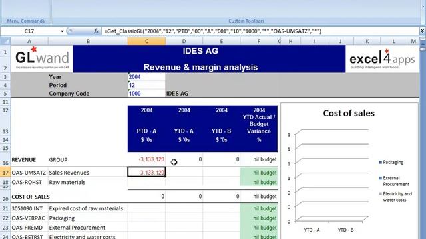Select the Revenue group PTD value -3,133,120
Screen dimensions: 426x239
coord(146,159)
